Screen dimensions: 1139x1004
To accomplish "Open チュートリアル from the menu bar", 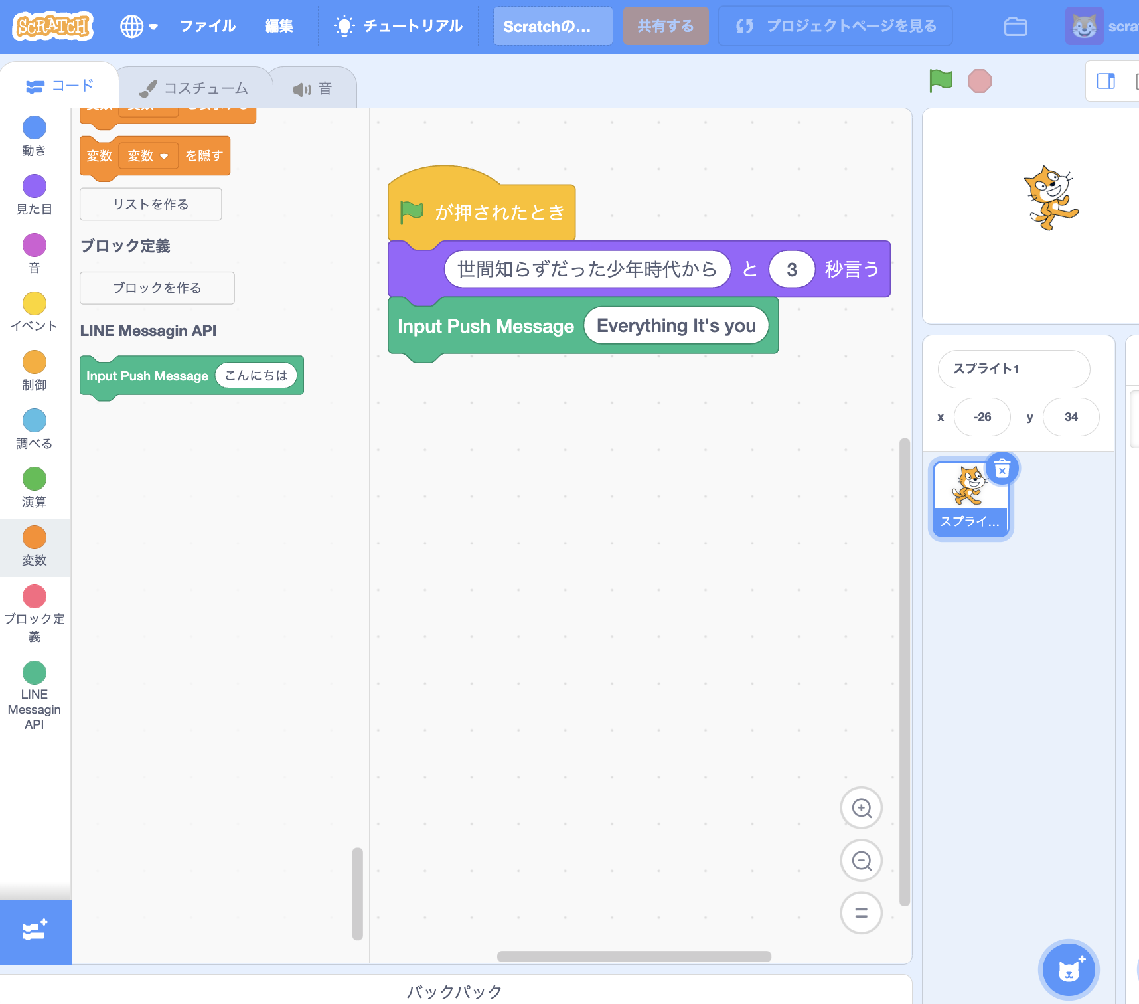I will click(x=398, y=26).
